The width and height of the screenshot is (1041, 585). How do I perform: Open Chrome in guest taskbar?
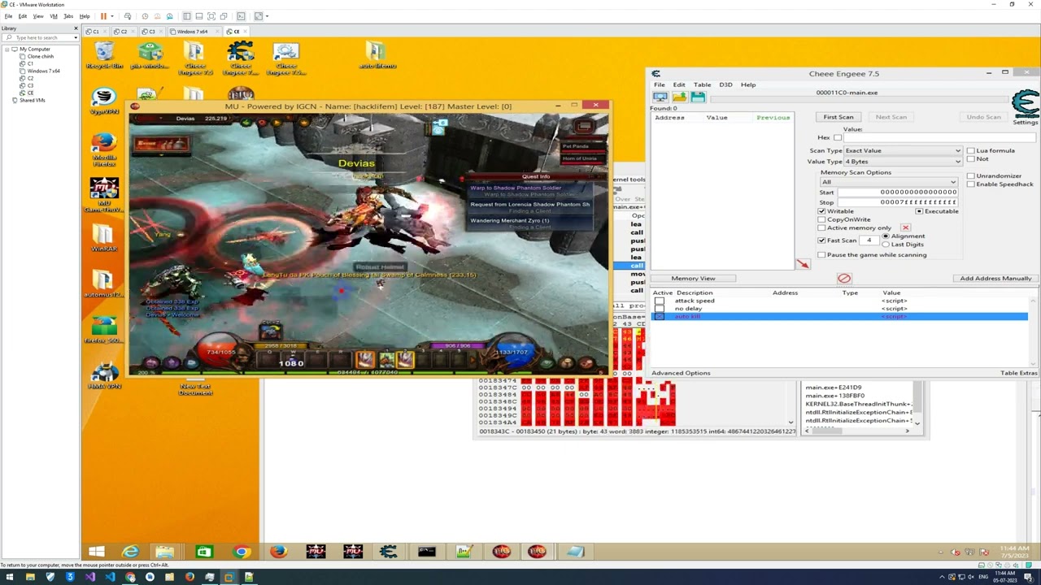pyautogui.click(x=242, y=552)
